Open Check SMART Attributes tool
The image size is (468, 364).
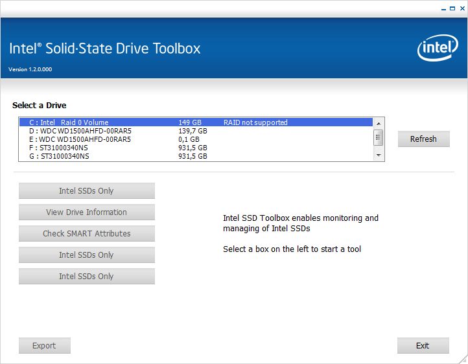coord(87,233)
